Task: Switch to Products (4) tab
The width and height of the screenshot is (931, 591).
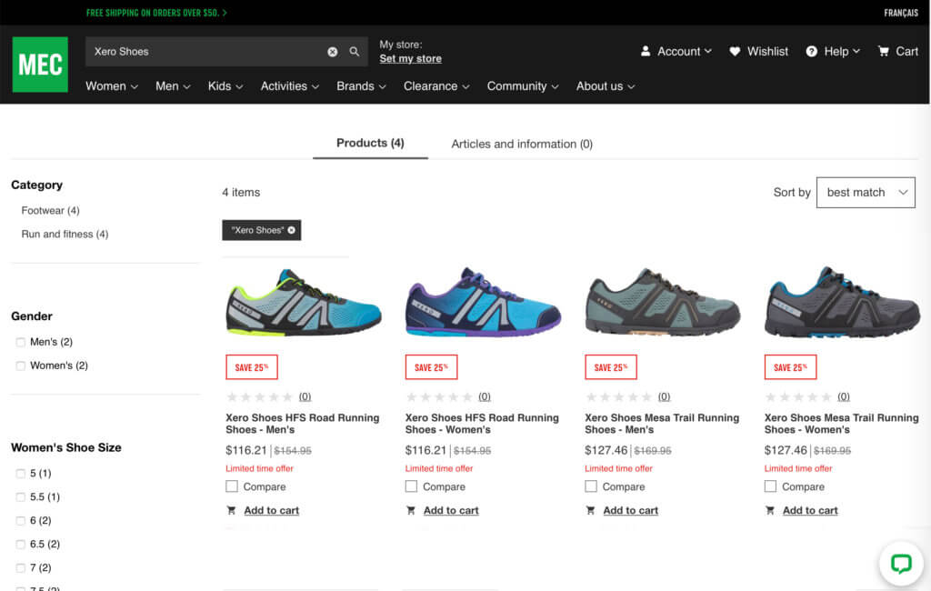Action: [371, 143]
